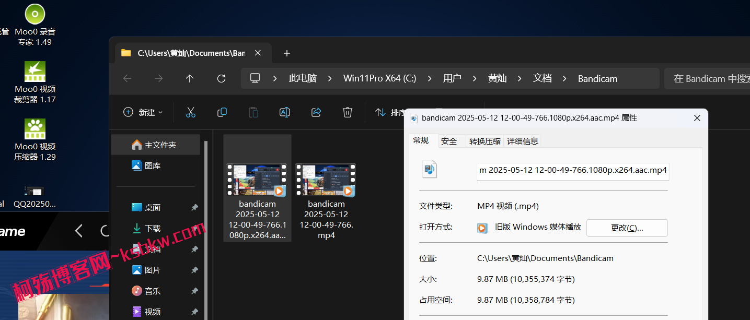
Task: Click the Share icon in toolbar
Action: click(x=316, y=112)
